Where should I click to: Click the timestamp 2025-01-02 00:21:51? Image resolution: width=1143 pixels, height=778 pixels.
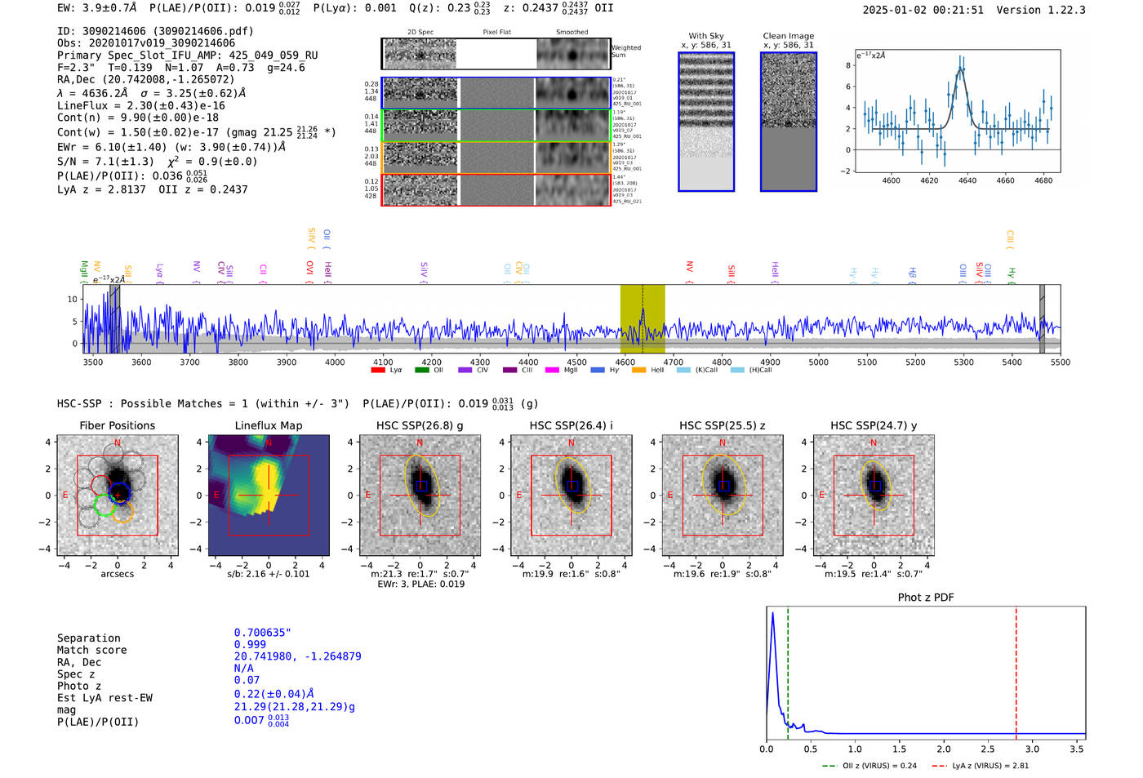(x=923, y=10)
